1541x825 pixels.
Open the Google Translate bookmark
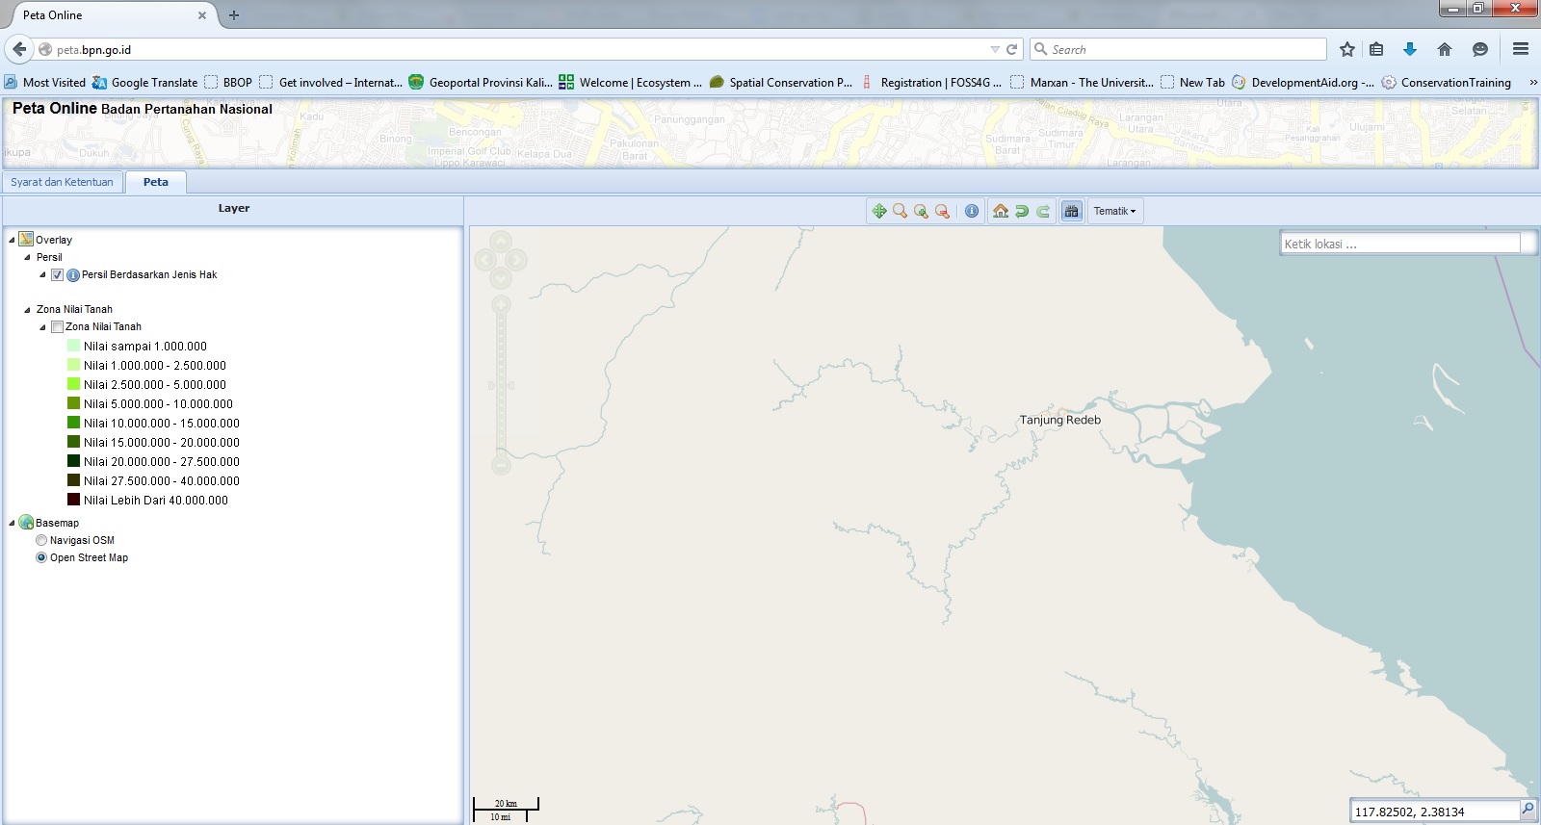click(145, 83)
